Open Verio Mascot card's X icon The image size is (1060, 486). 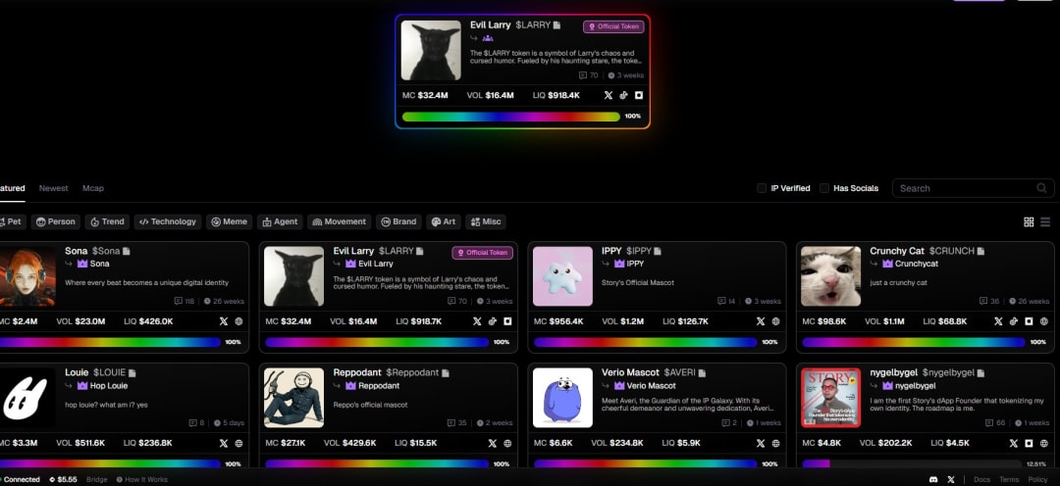761,444
